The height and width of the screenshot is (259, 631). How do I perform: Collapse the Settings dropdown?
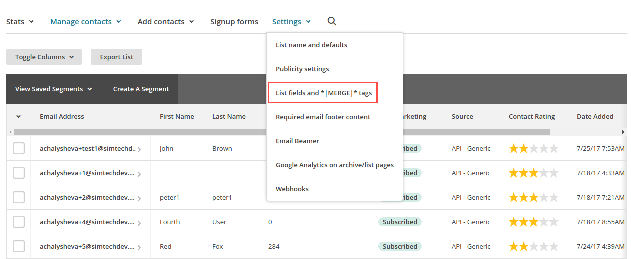292,22
